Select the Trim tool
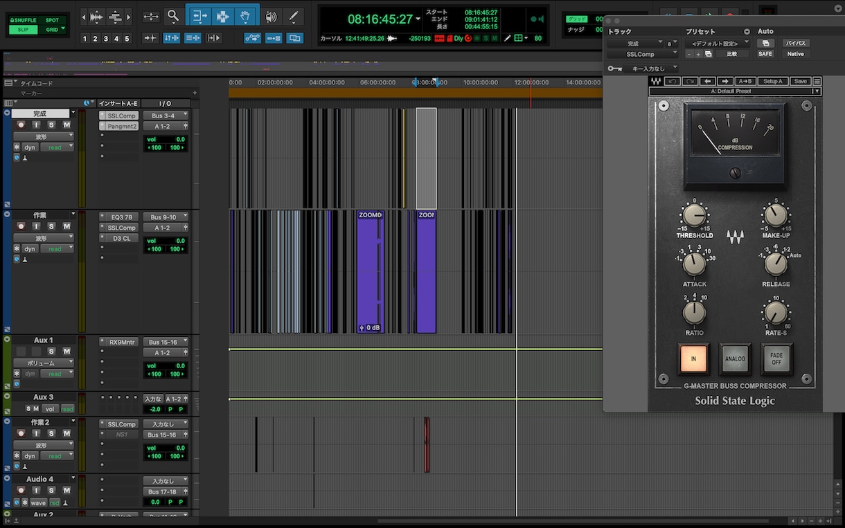The height and width of the screenshot is (528, 845). click(x=199, y=16)
